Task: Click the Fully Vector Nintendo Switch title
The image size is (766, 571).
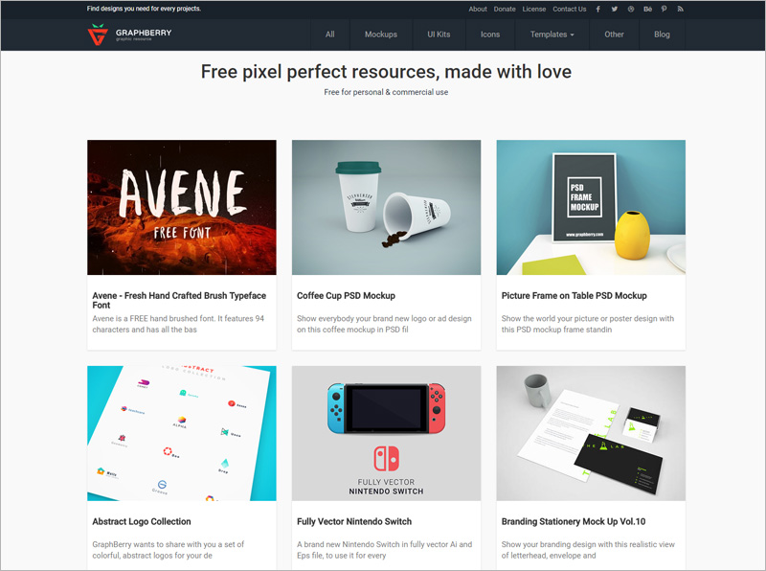Action: coord(354,521)
